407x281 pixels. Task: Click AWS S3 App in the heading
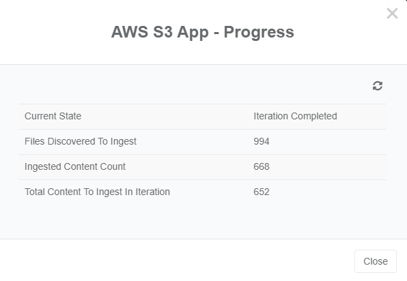160,33
